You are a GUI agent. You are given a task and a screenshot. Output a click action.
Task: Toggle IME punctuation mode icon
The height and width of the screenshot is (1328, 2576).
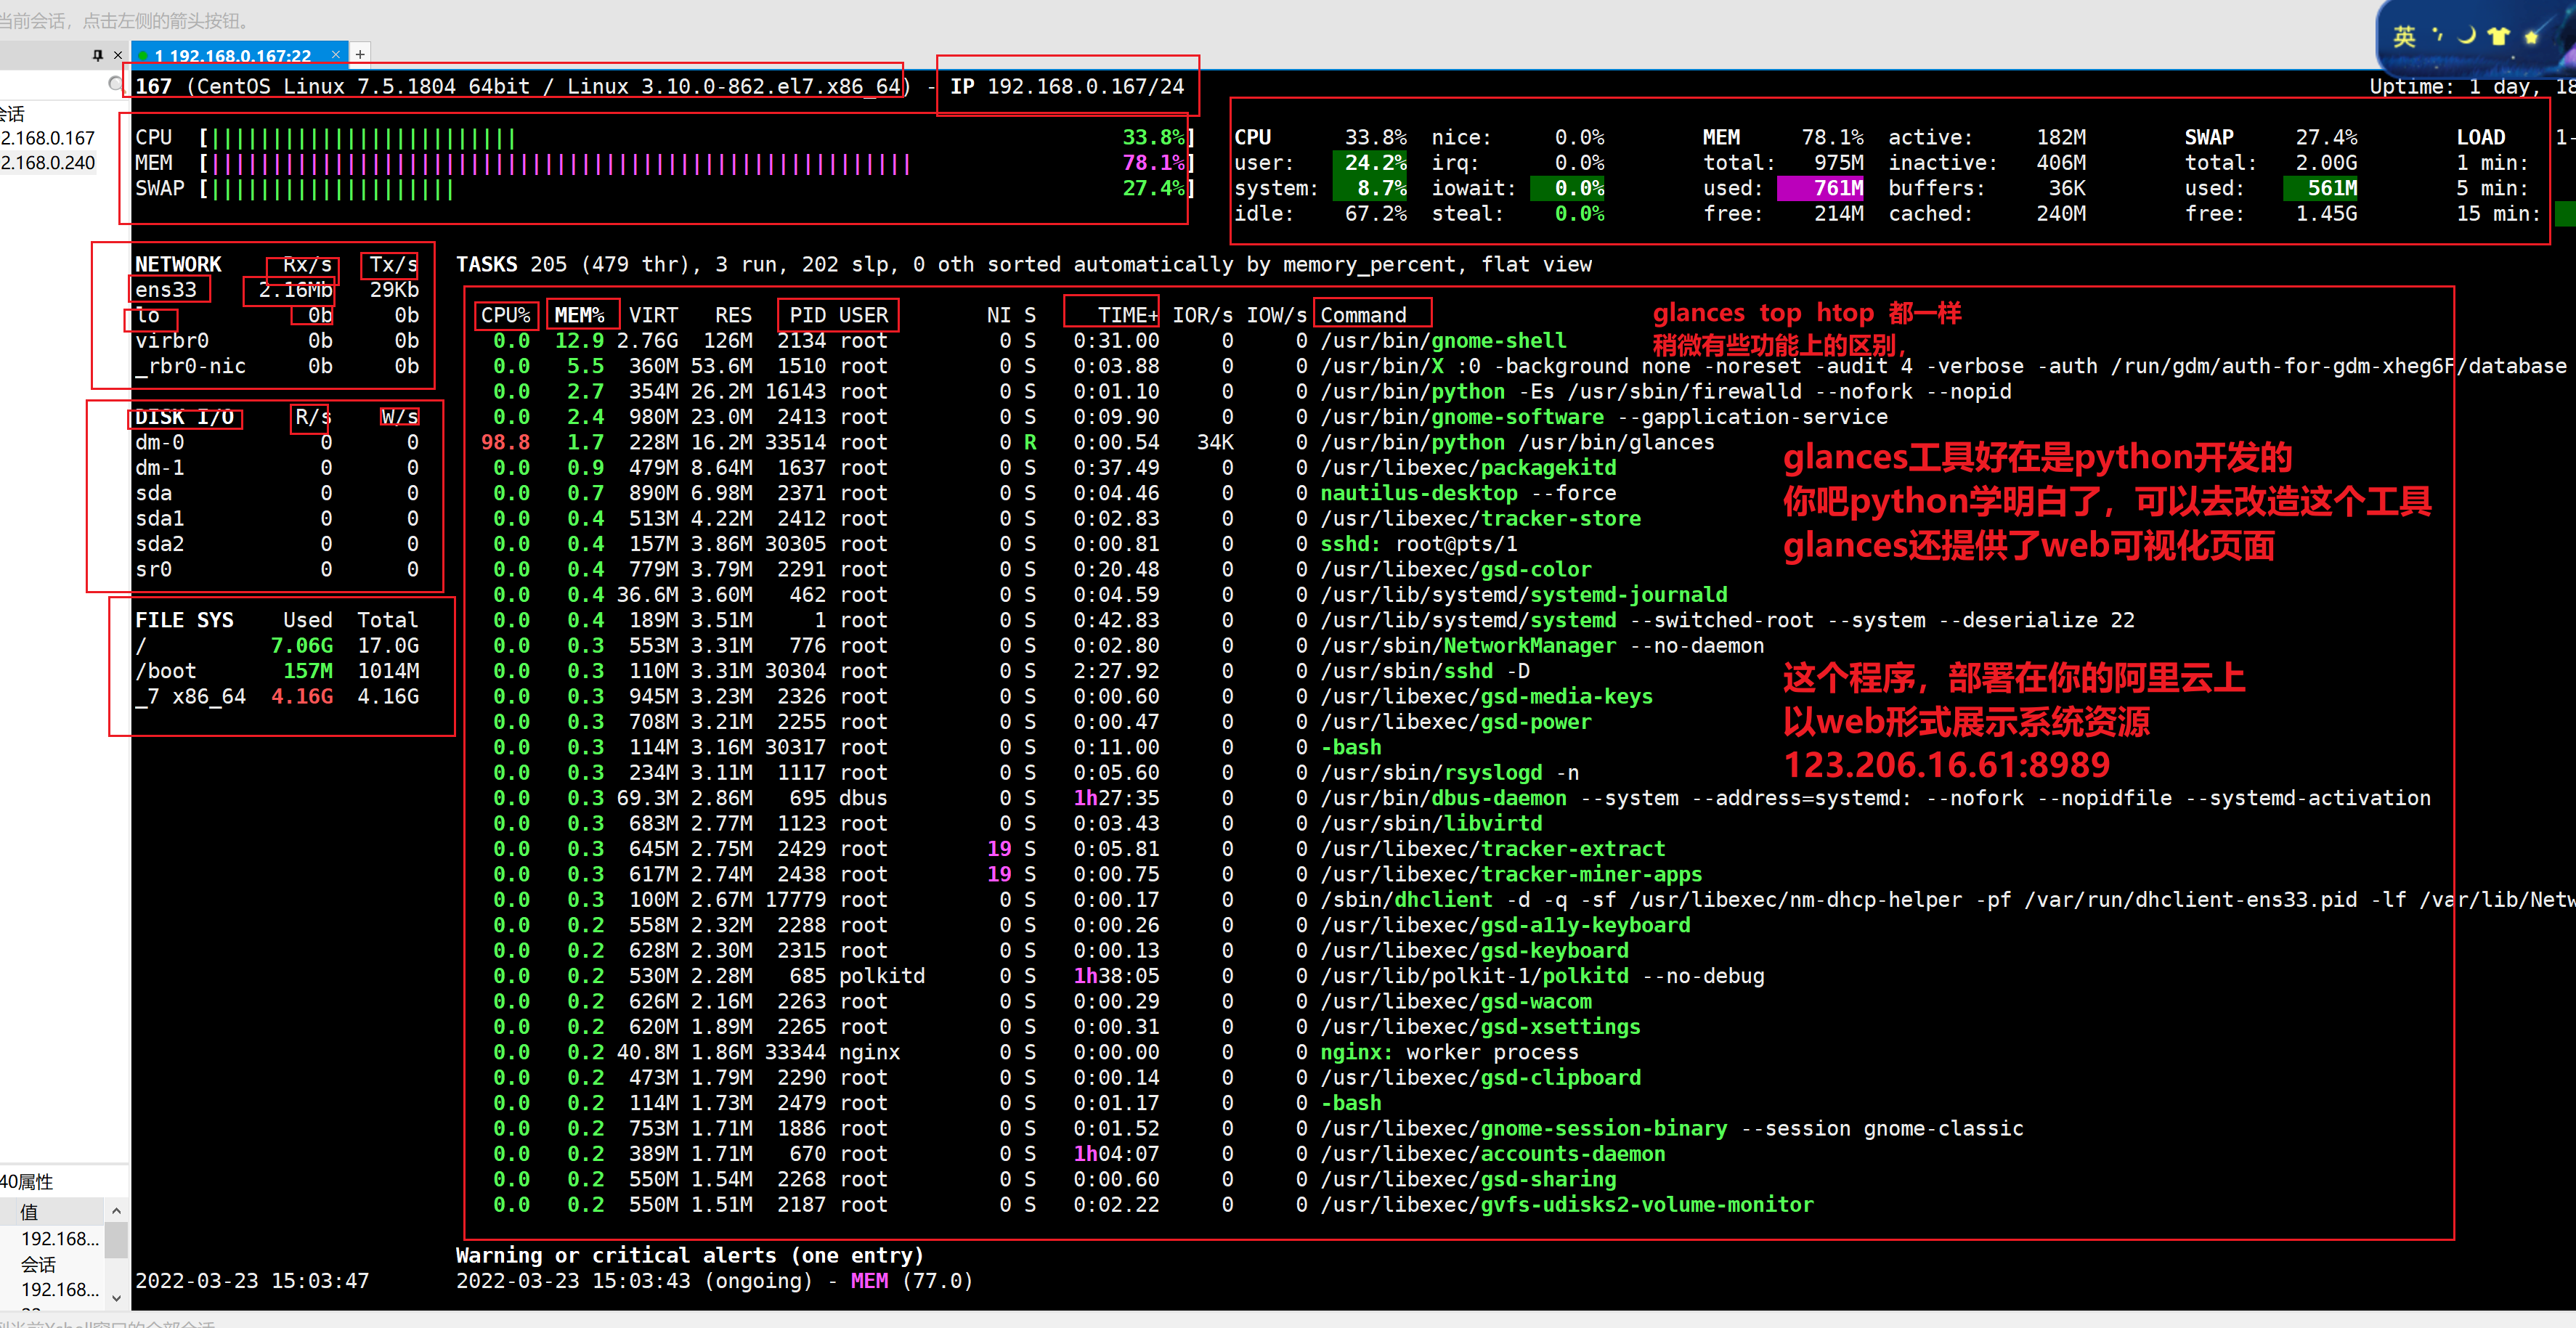point(2437,35)
